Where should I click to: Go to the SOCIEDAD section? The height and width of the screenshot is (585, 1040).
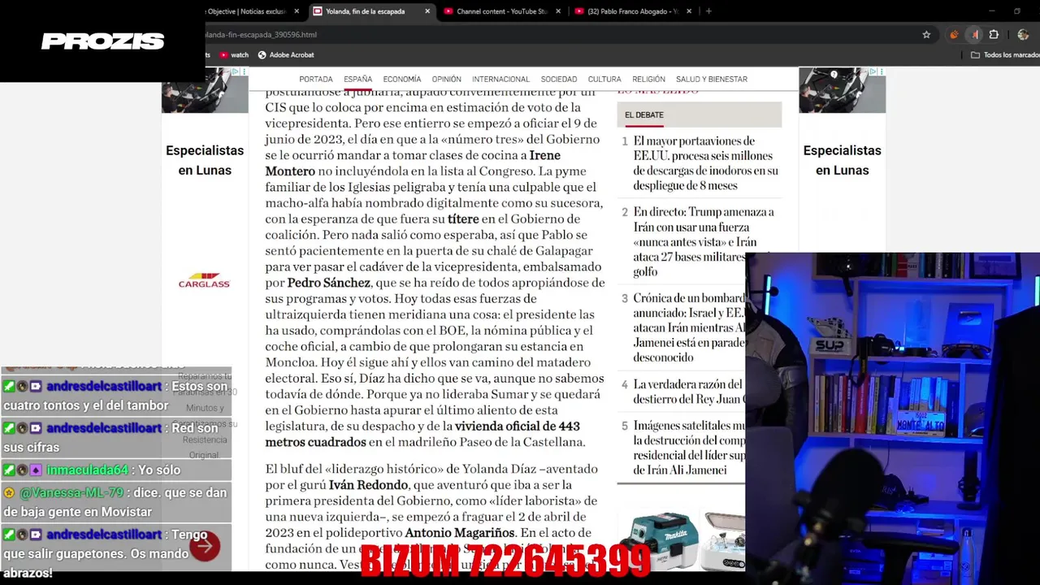coord(559,80)
